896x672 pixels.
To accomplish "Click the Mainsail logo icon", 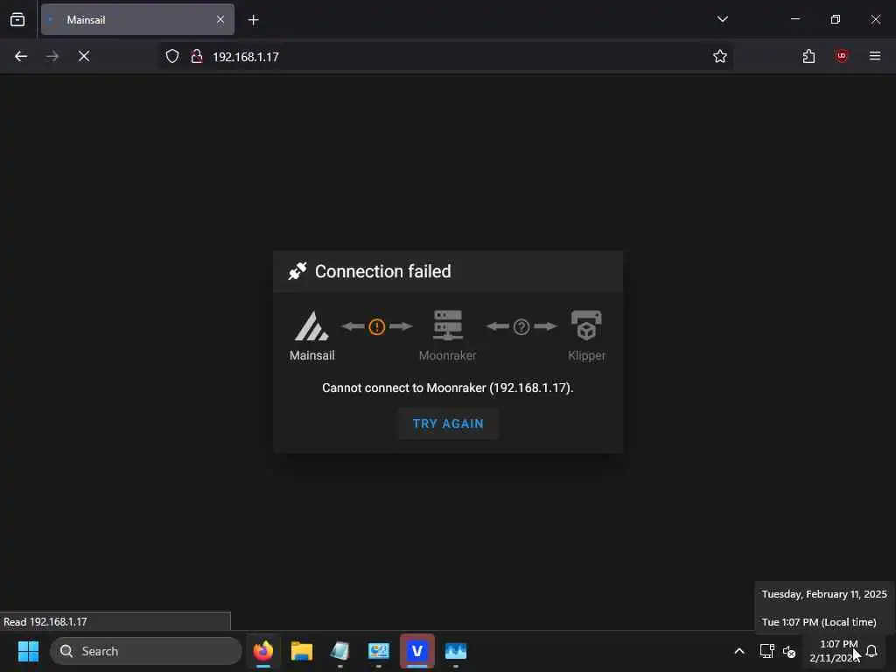I will point(311,325).
